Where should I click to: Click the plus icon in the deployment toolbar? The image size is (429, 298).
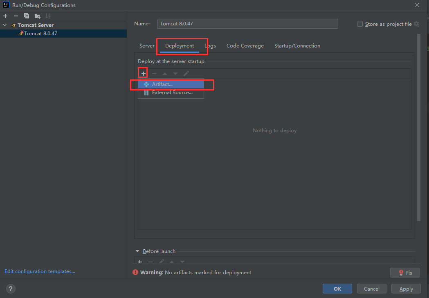pyautogui.click(x=144, y=73)
